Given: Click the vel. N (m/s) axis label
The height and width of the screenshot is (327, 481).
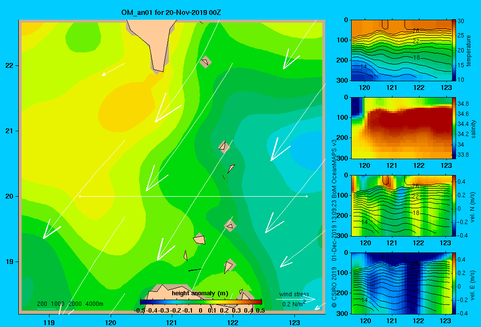Looking at the screenshot, I should pyautogui.click(x=473, y=207).
